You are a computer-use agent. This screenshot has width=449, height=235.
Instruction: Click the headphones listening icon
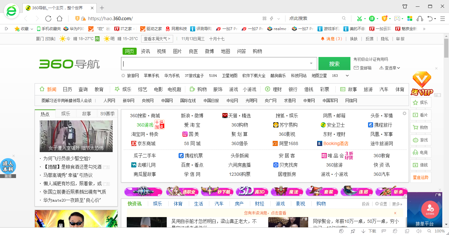(420, 18)
